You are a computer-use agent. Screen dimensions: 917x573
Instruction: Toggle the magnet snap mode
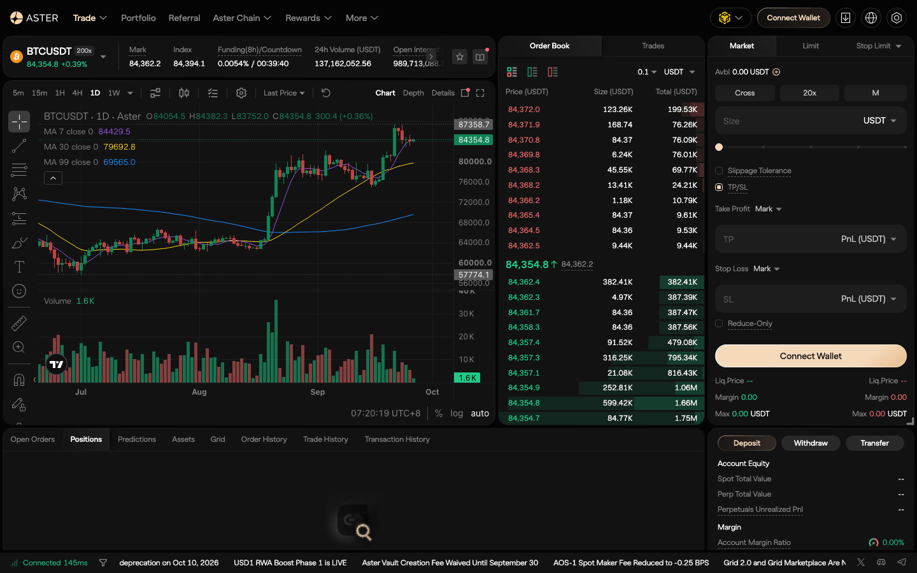tap(19, 380)
